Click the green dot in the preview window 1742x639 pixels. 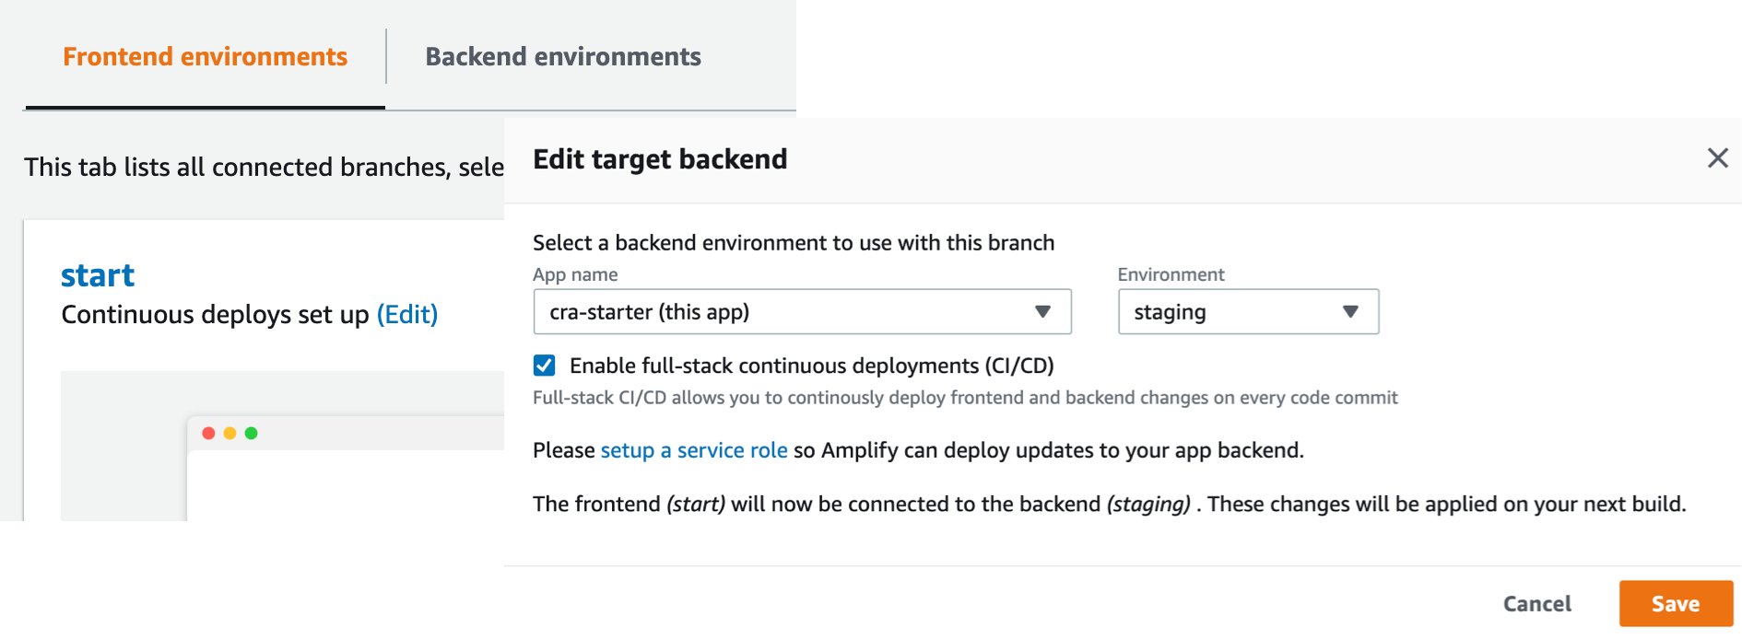click(251, 433)
